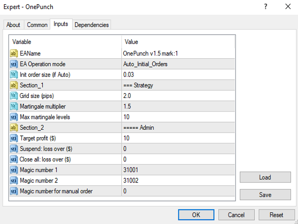The height and width of the screenshot is (224, 298).
Task: Click the integer icon beside Magic number 1
Action: pos(14,170)
